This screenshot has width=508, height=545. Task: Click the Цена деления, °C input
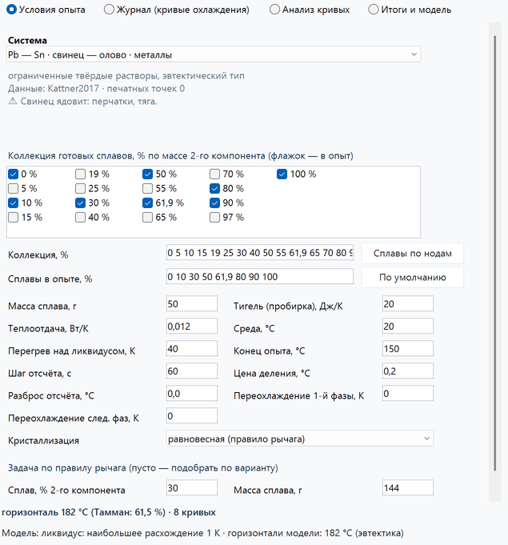tap(407, 371)
